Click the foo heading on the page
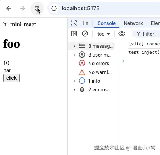Viewport: 160px width, 155px height. click(x=11, y=44)
